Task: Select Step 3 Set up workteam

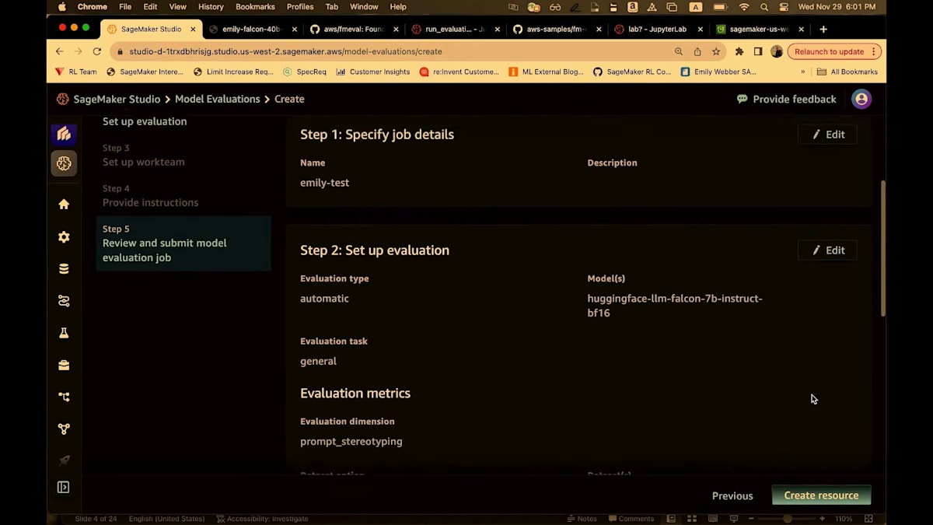Action: click(x=143, y=156)
